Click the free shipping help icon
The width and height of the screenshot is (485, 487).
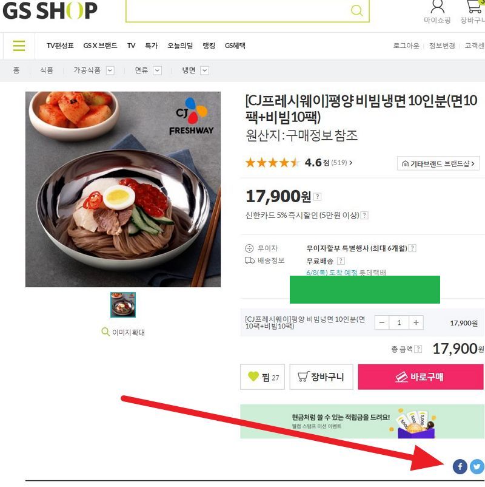[x=341, y=261]
